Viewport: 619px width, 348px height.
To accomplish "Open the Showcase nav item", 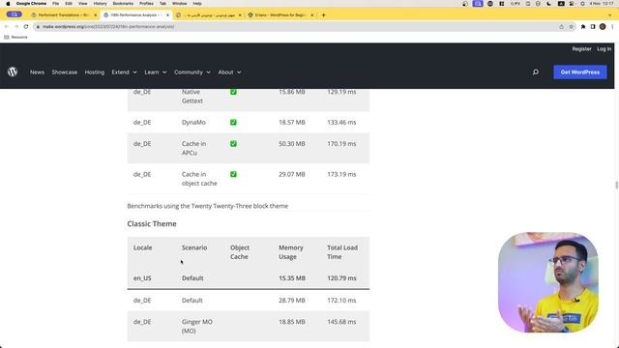I will pyautogui.click(x=65, y=72).
